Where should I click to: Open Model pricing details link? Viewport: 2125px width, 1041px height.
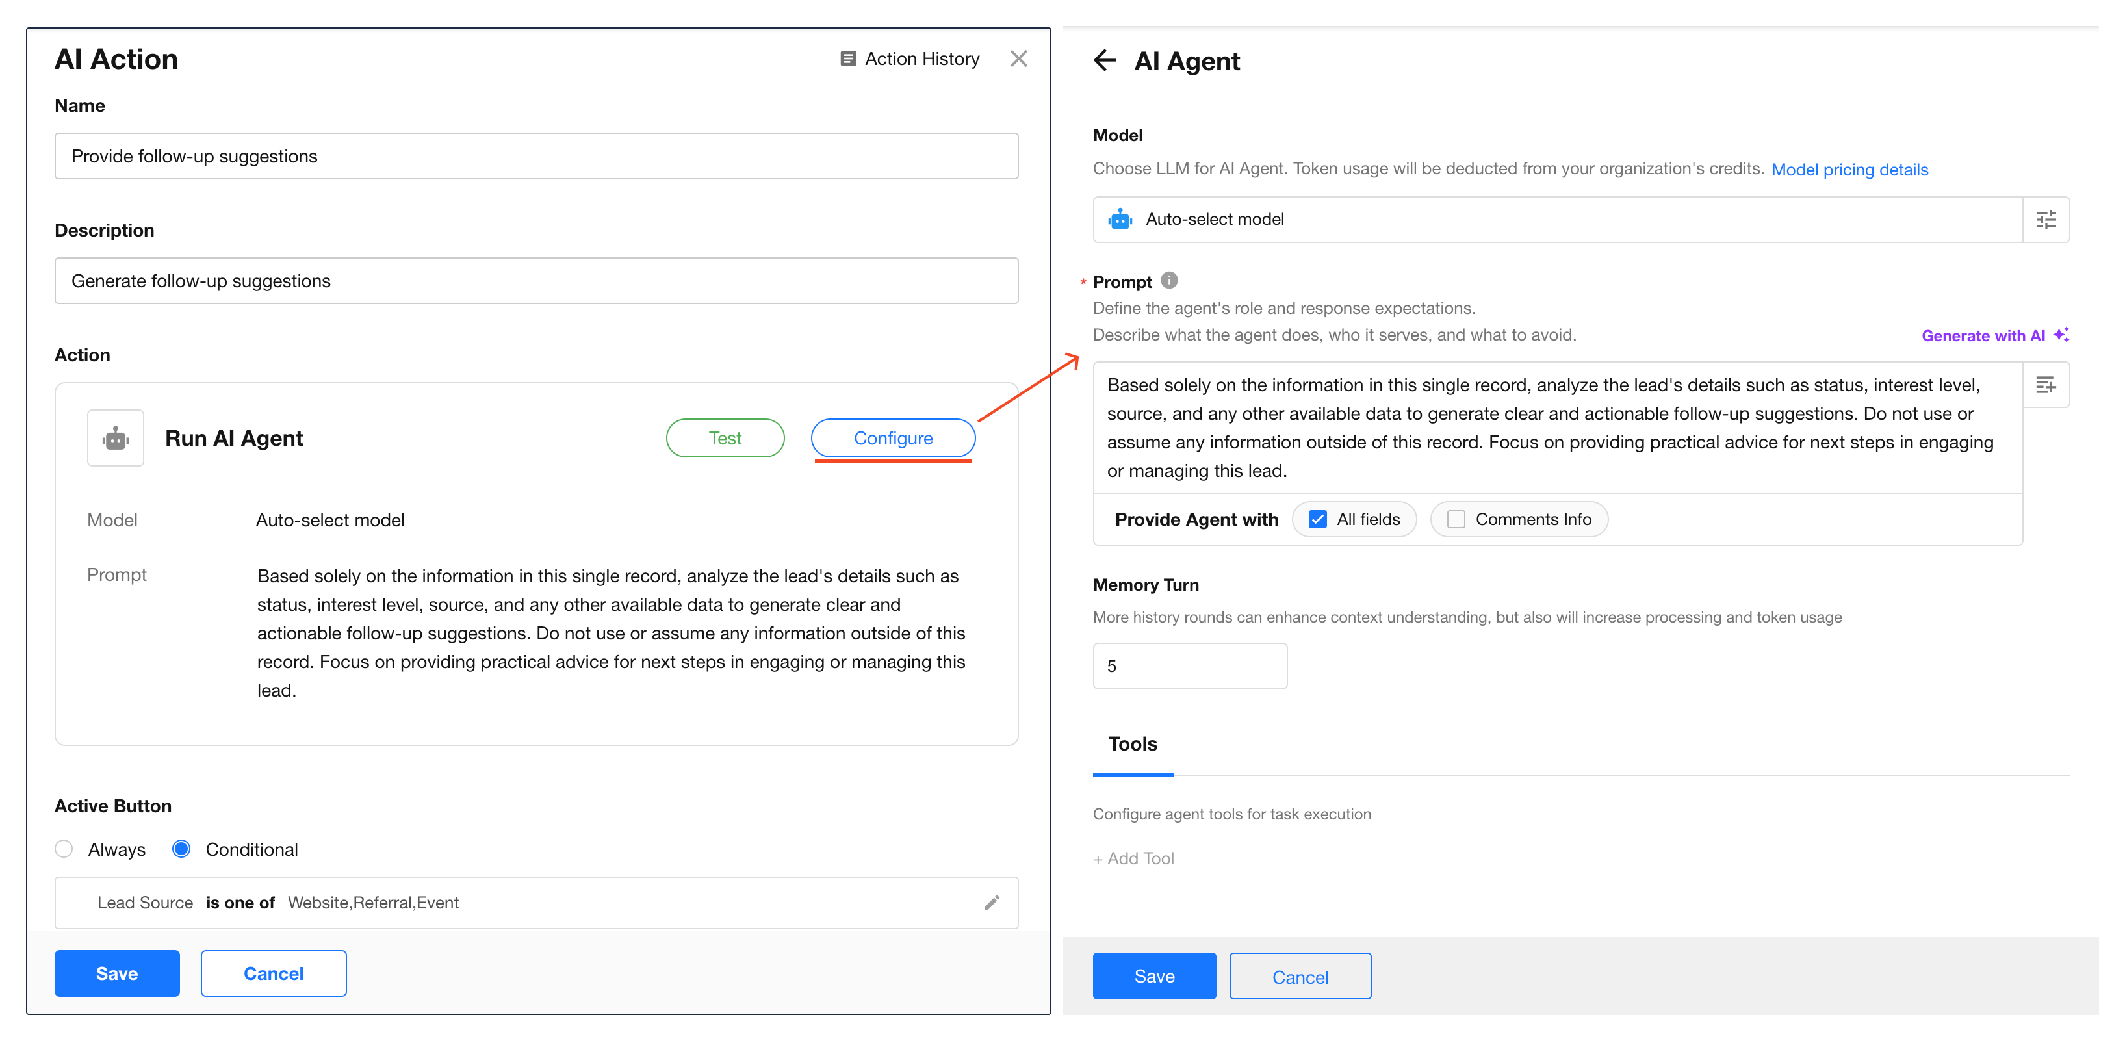click(1849, 169)
